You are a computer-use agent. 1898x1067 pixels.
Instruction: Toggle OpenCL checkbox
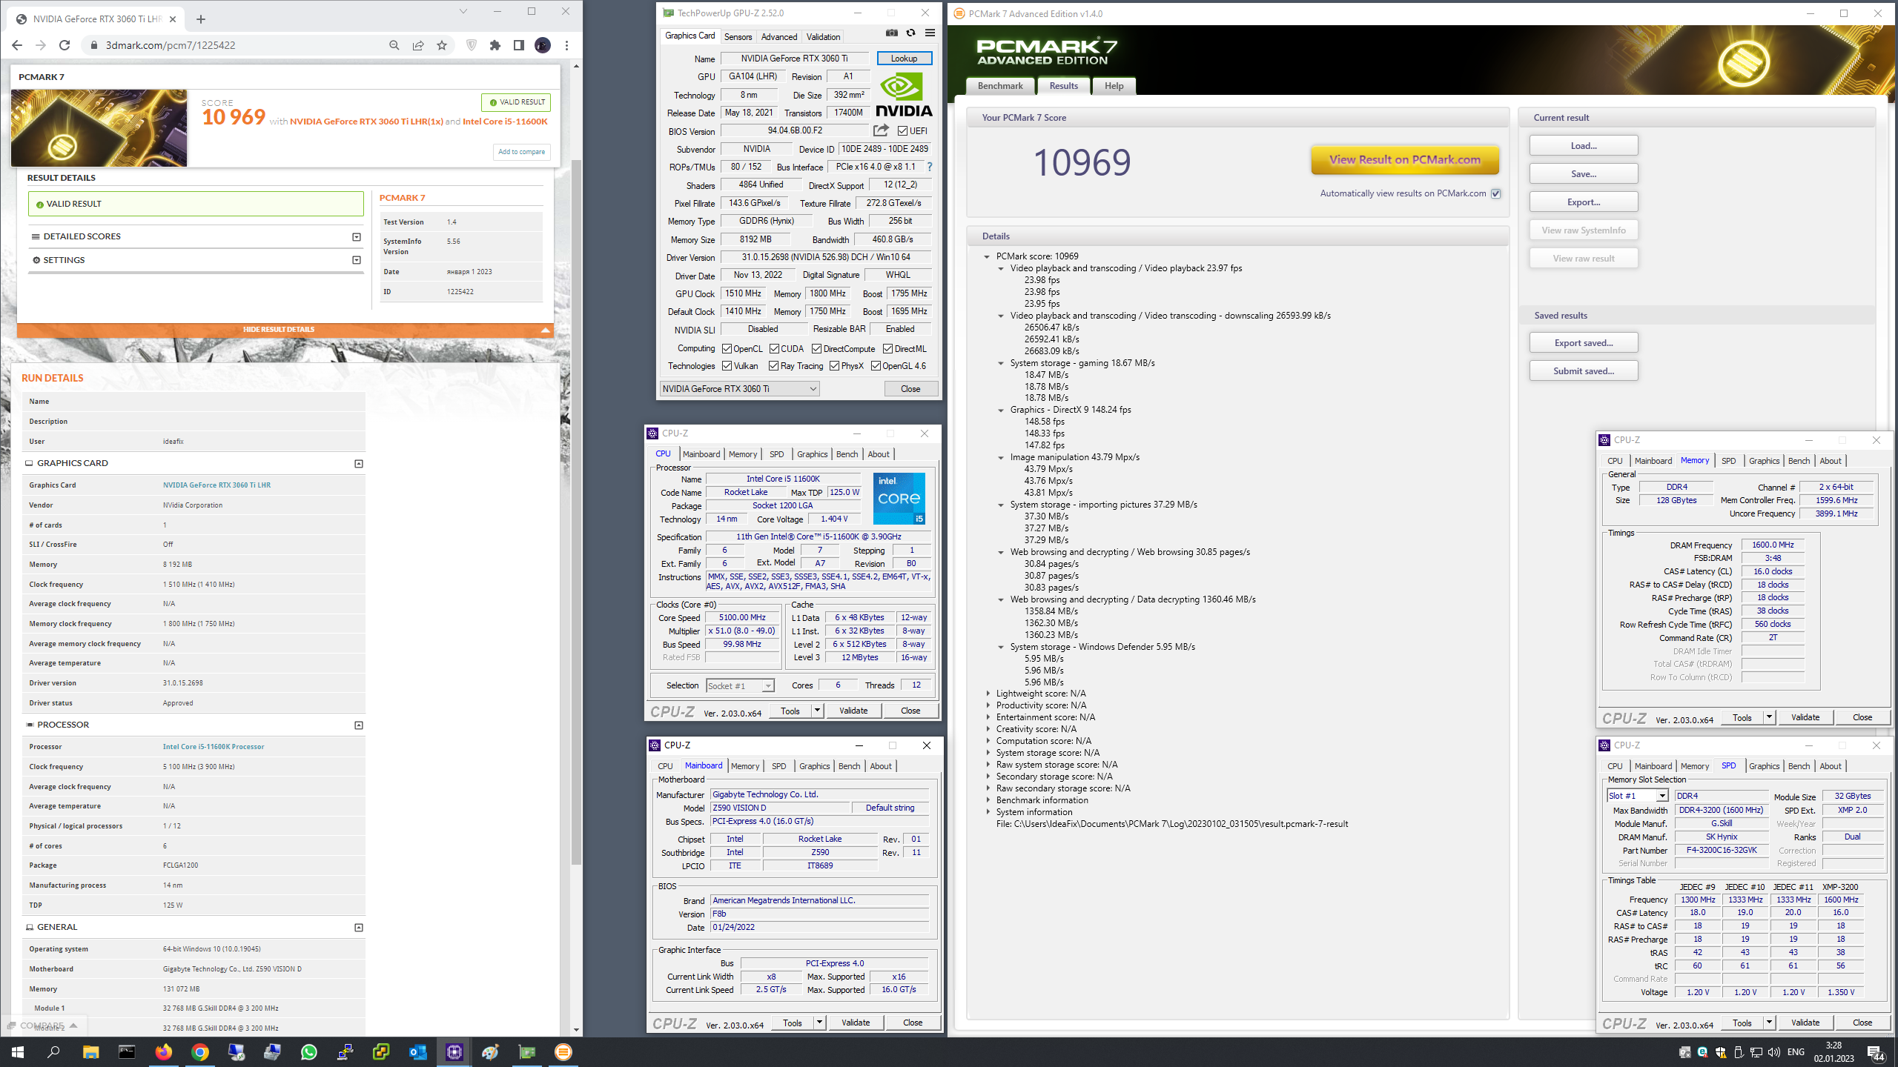(x=727, y=349)
